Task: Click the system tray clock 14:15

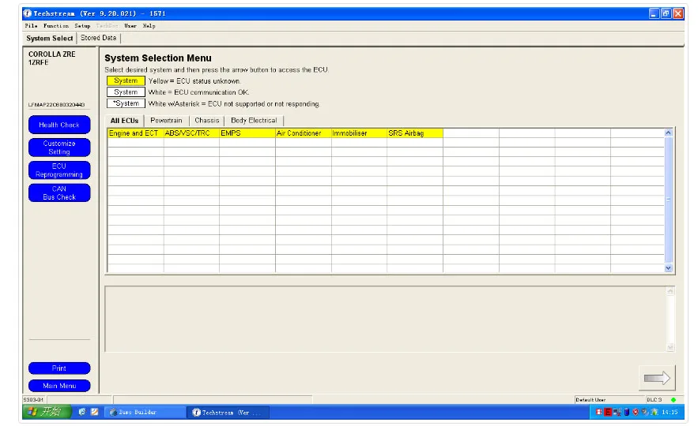Action: pos(670,413)
